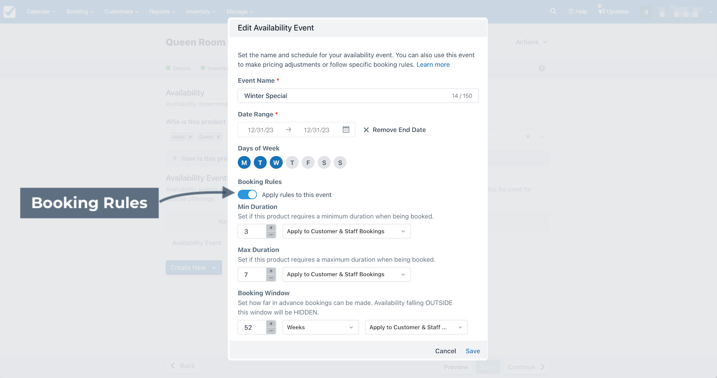Screen dimensions: 717x378
Task: Open the Manage menu
Action: tap(239, 11)
